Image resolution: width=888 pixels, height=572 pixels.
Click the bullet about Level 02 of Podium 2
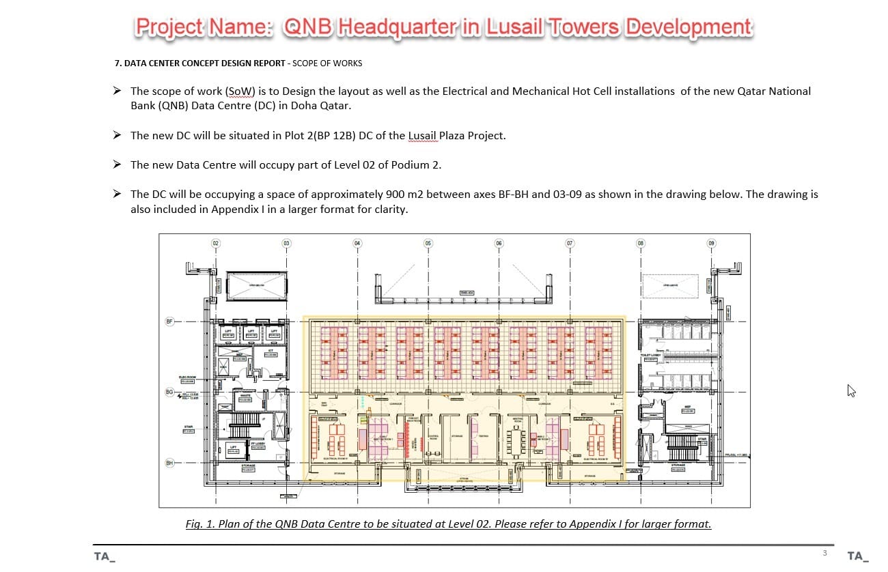(x=286, y=165)
